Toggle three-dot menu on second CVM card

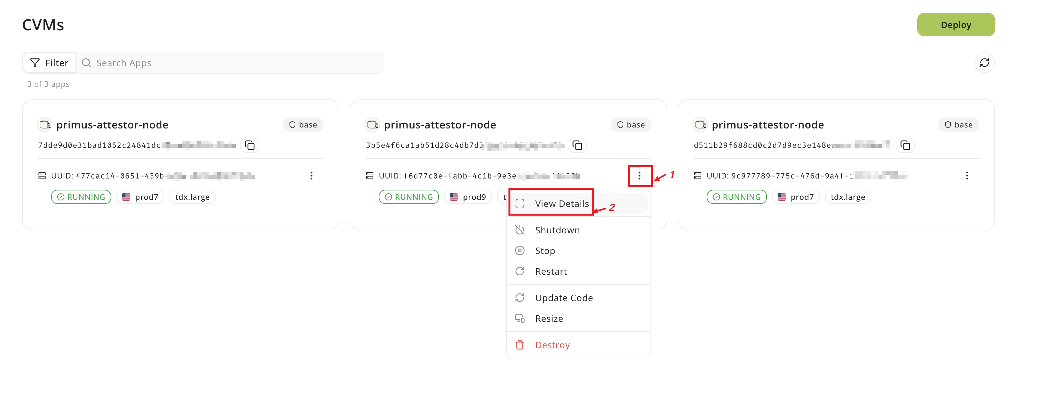[x=639, y=176]
